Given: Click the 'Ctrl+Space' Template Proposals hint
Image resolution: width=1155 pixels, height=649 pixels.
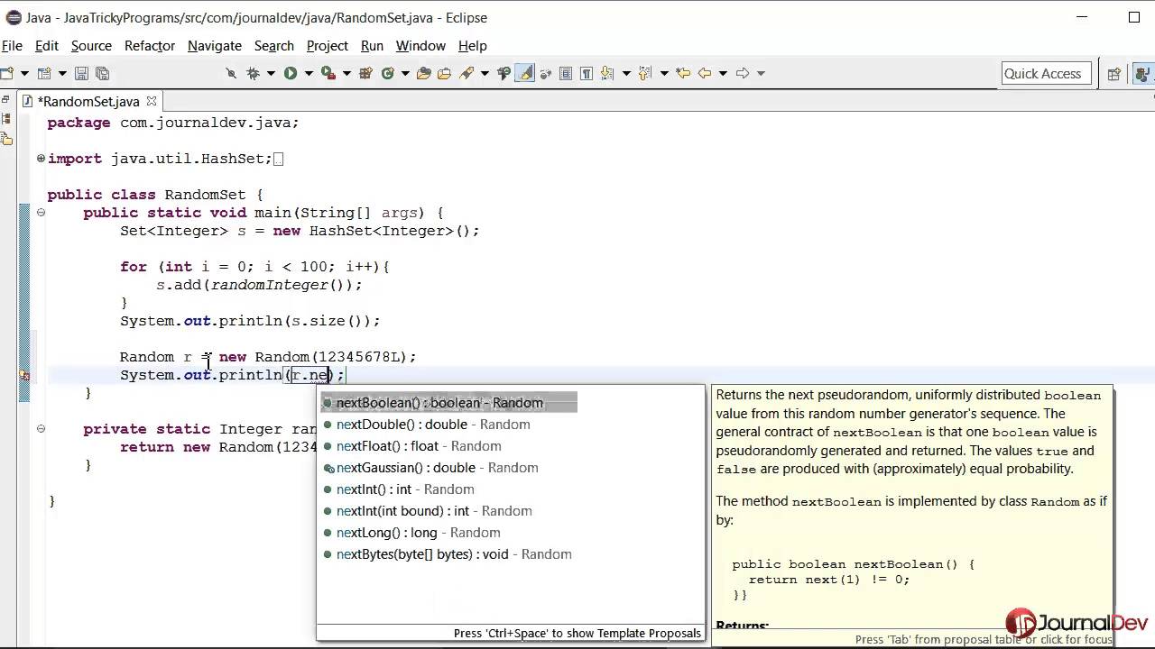Looking at the screenshot, I should click(577, 633).
